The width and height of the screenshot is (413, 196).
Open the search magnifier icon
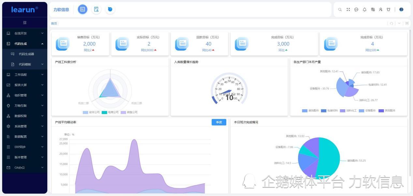[340, 9]
